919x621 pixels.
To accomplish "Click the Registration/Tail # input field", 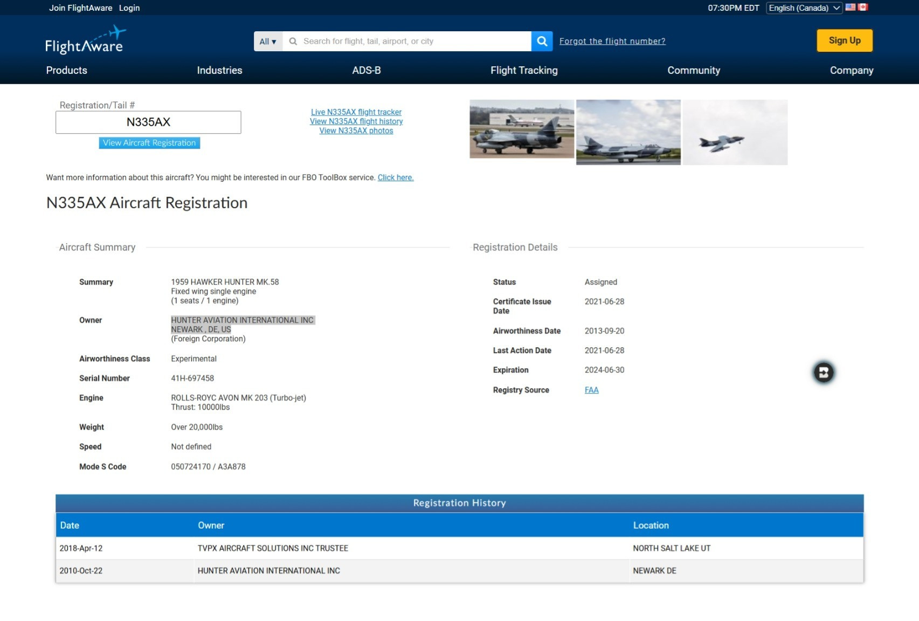I will pyautogui.click(x=148, y=122).
